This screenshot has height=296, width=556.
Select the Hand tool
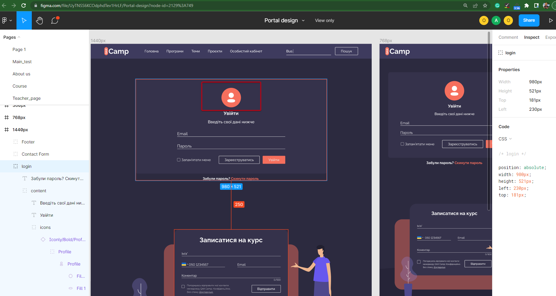tap(39, 20)
